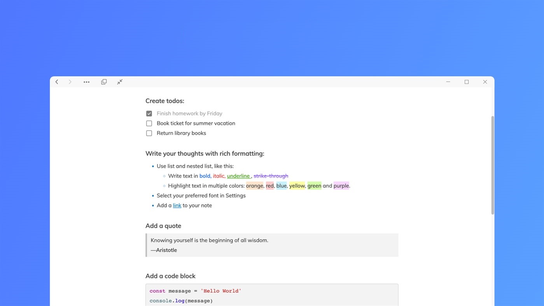Click the vertical scrollbar thumb

(492, 165)
